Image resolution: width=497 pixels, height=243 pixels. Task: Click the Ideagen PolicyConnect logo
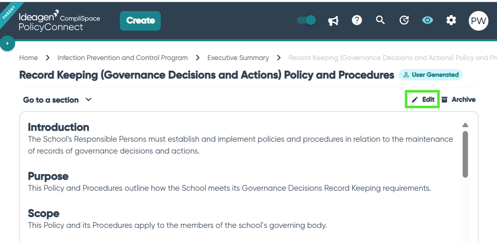click(59, 22)
